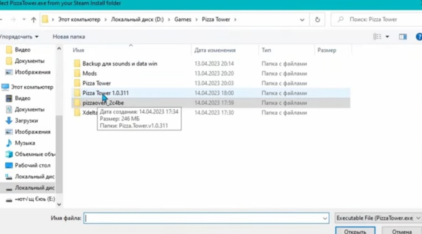This screenshot has width=422, height=234.
Task: Open Загрузки in sidebar
Action: point(26,121)
